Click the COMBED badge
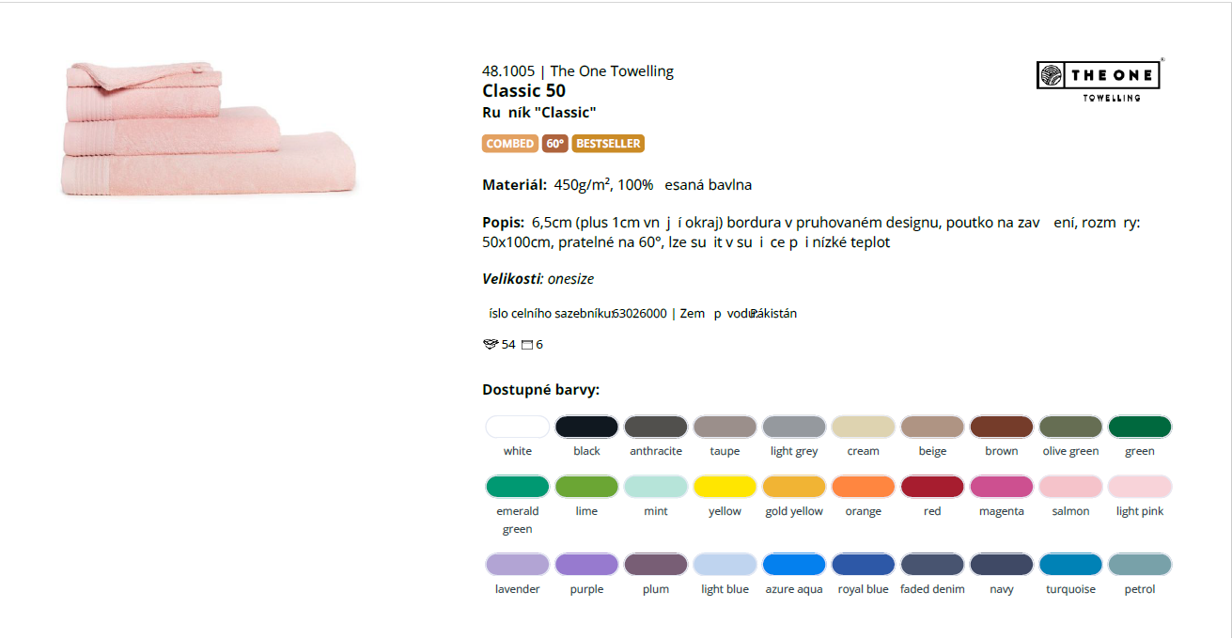Screen dimensions: 1232x638 [x=509, y=144]
